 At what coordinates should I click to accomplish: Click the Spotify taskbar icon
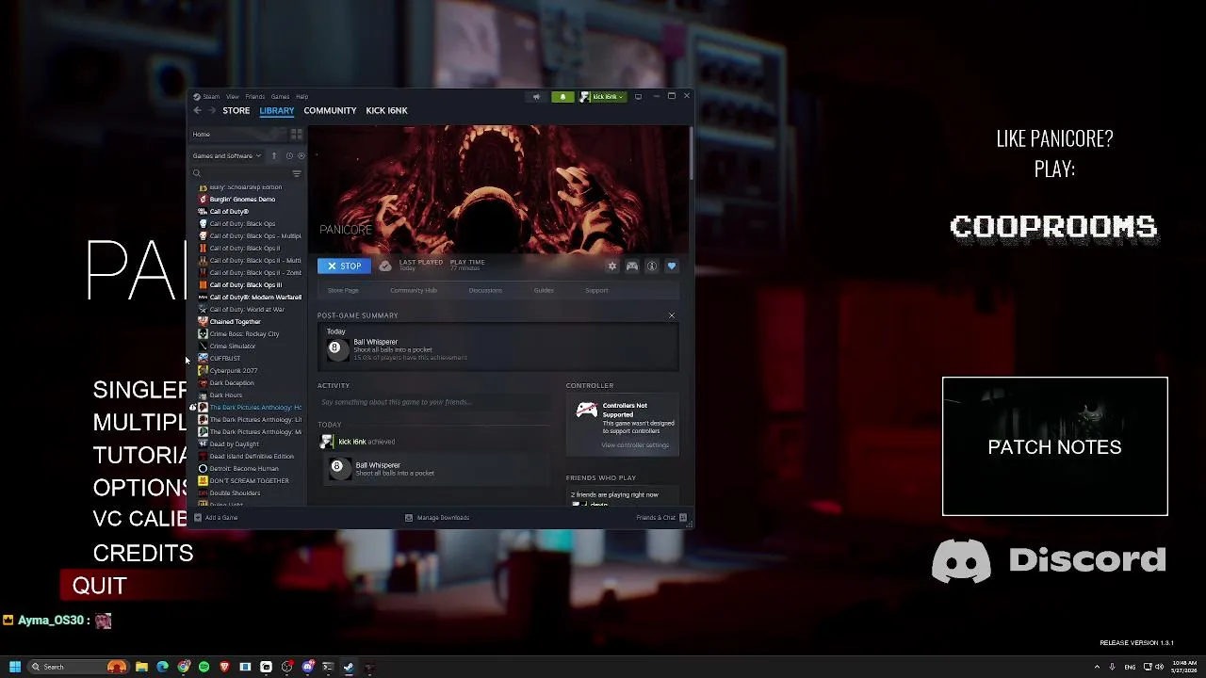(x=204, y=667)
